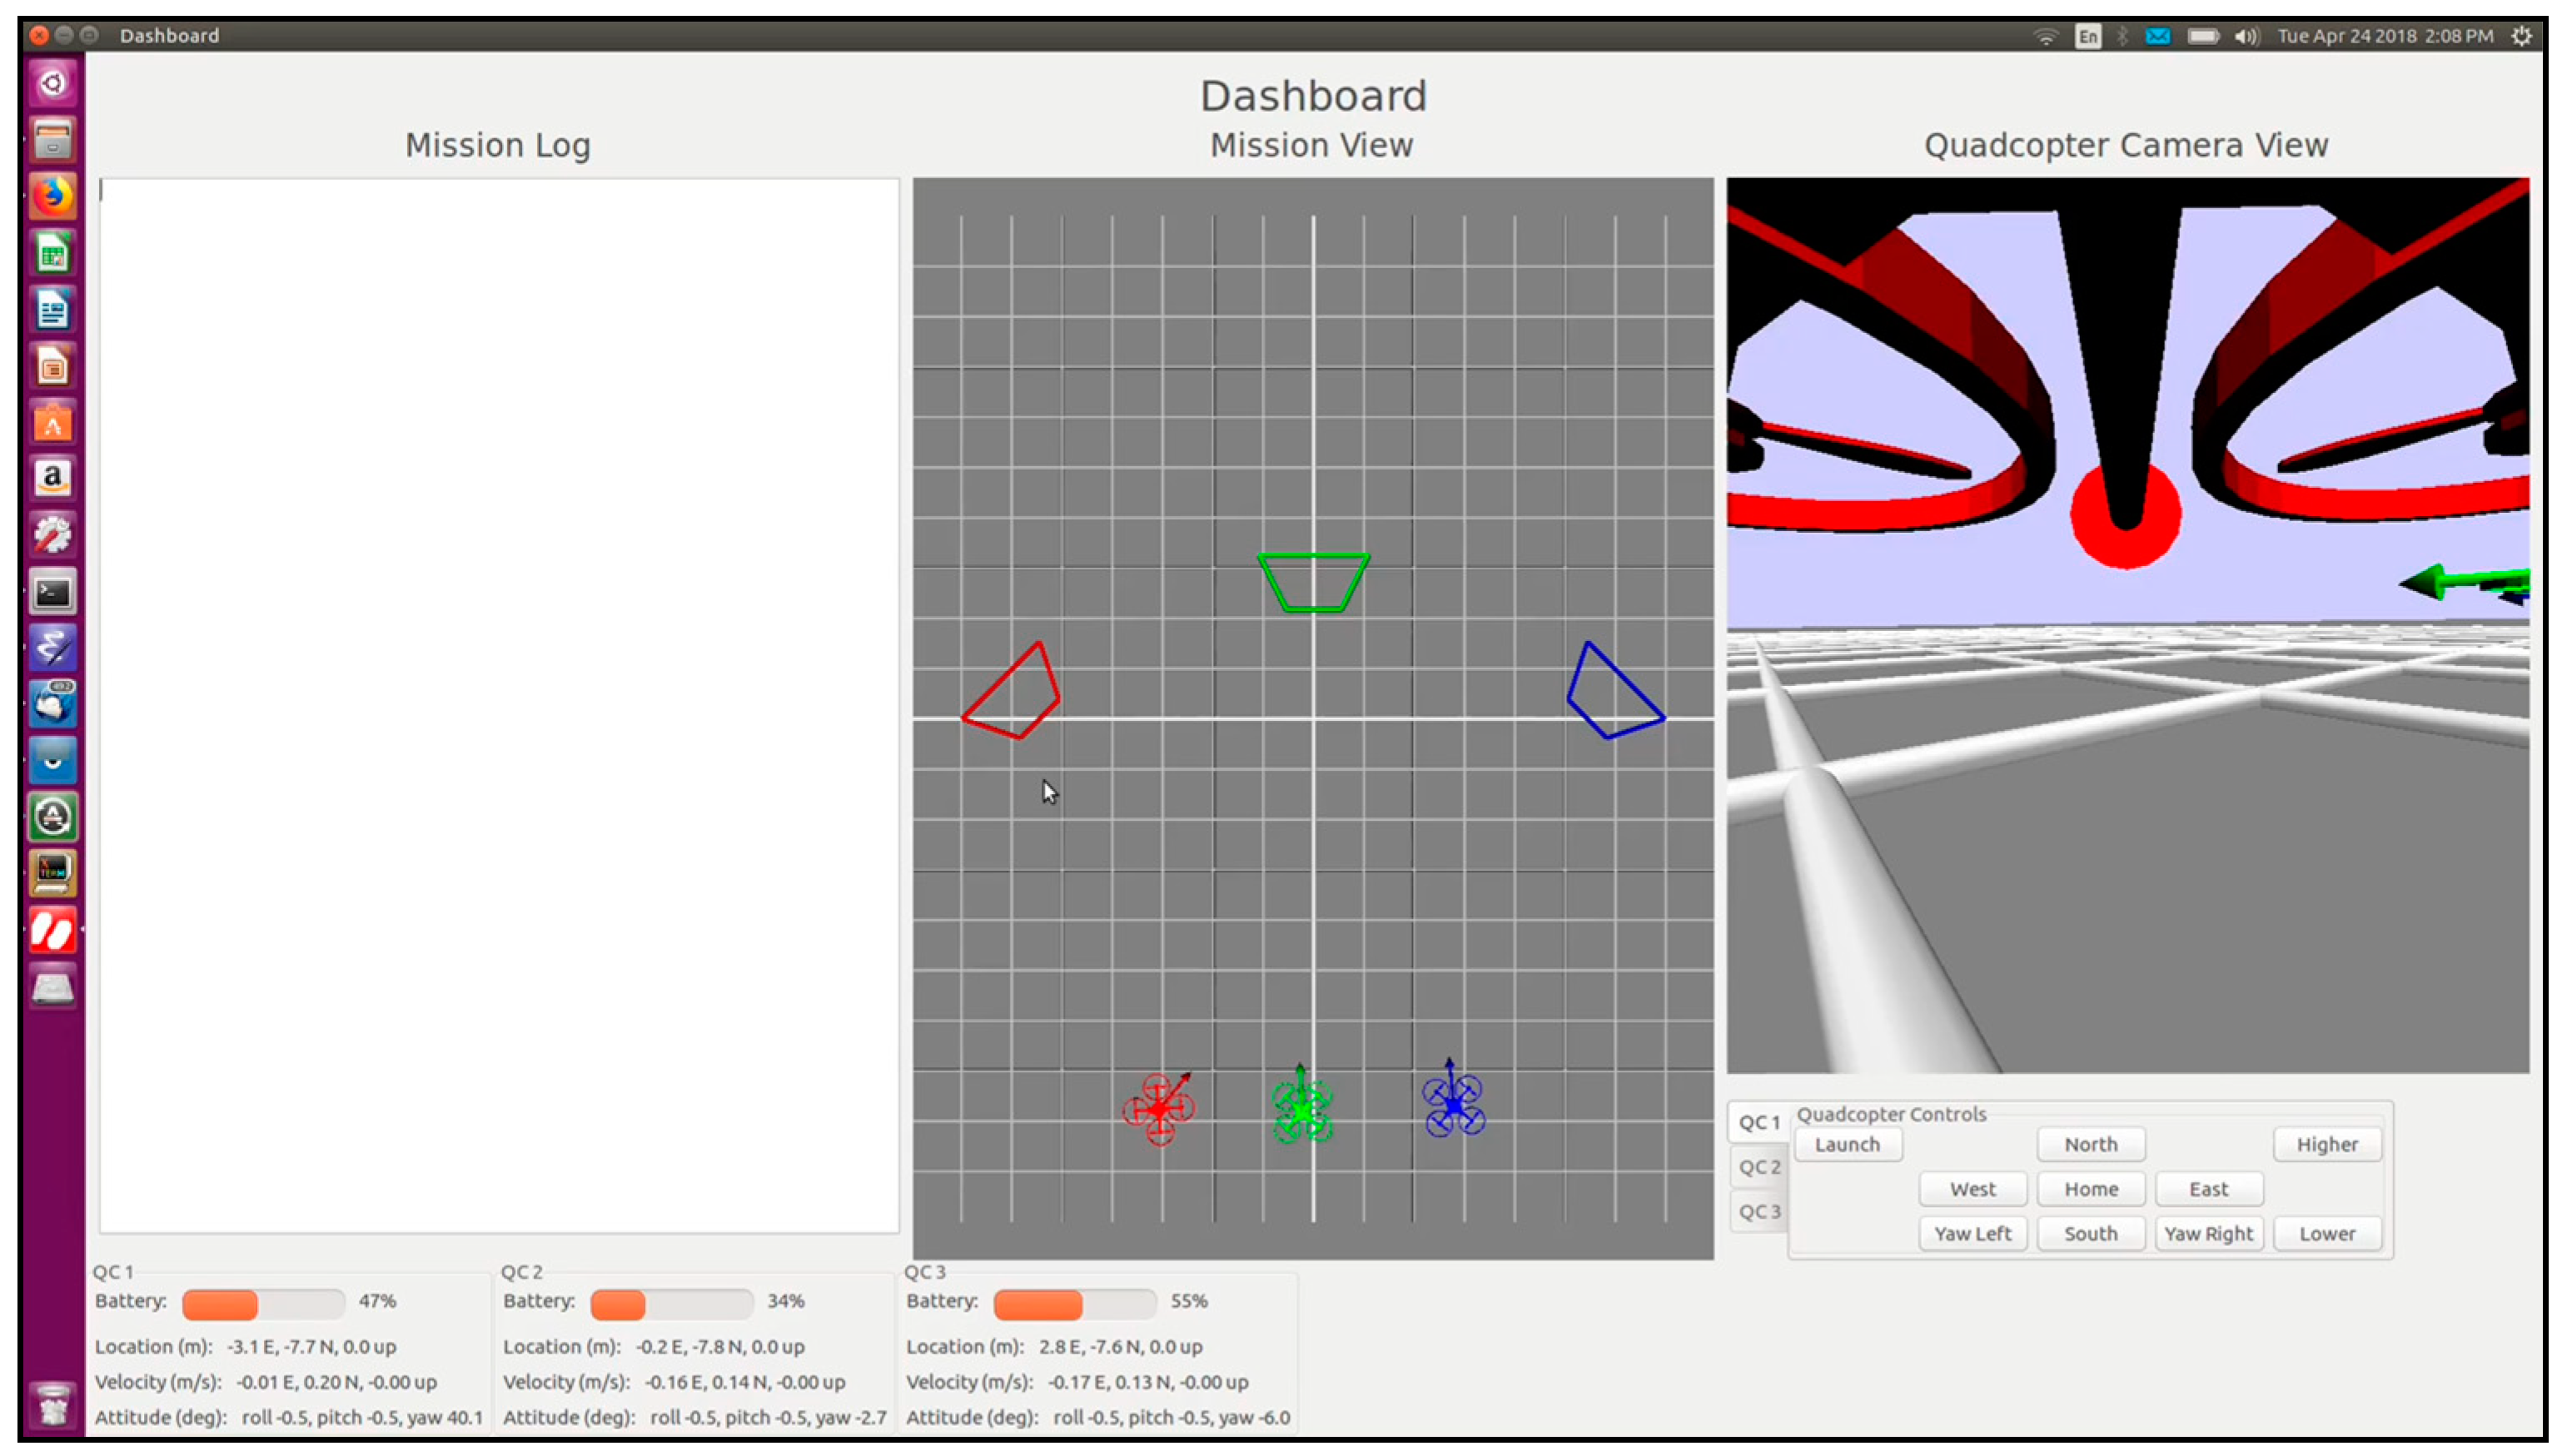Click the green quadcopter in Mission View
Screen dimensions: 2562x1456
[x=1301, y=1110]
